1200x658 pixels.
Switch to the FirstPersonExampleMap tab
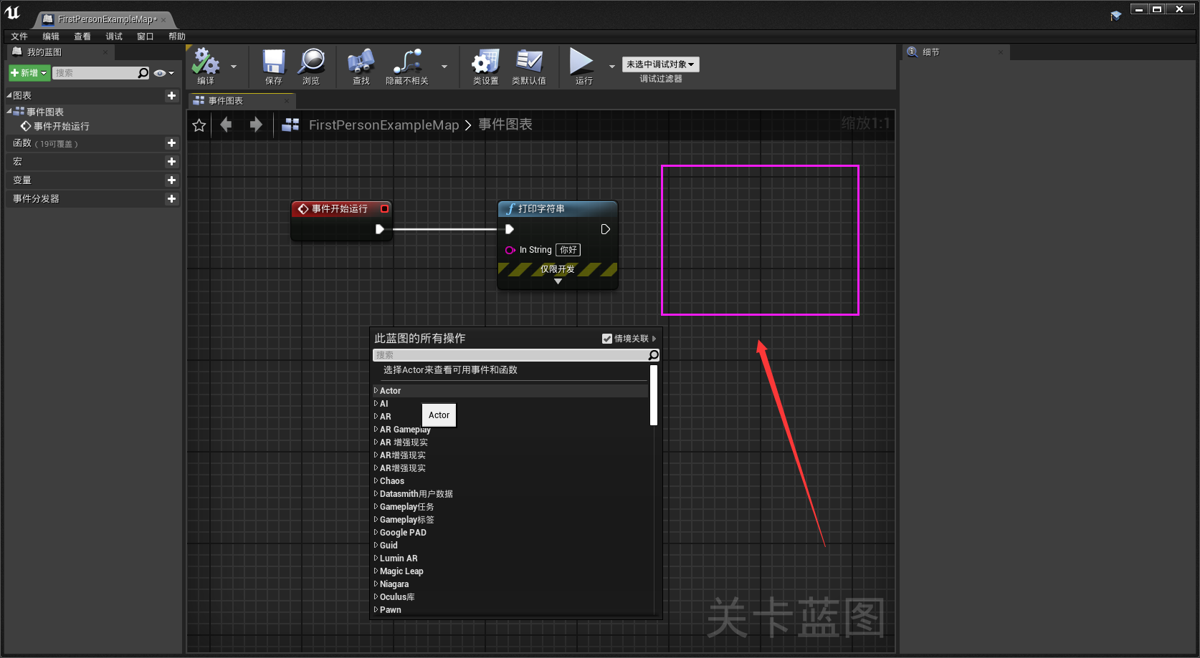pos(106,19)
